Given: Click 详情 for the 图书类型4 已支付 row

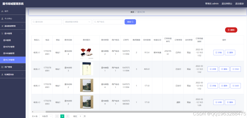Looking at the screenshot, I should coord(213,86).
